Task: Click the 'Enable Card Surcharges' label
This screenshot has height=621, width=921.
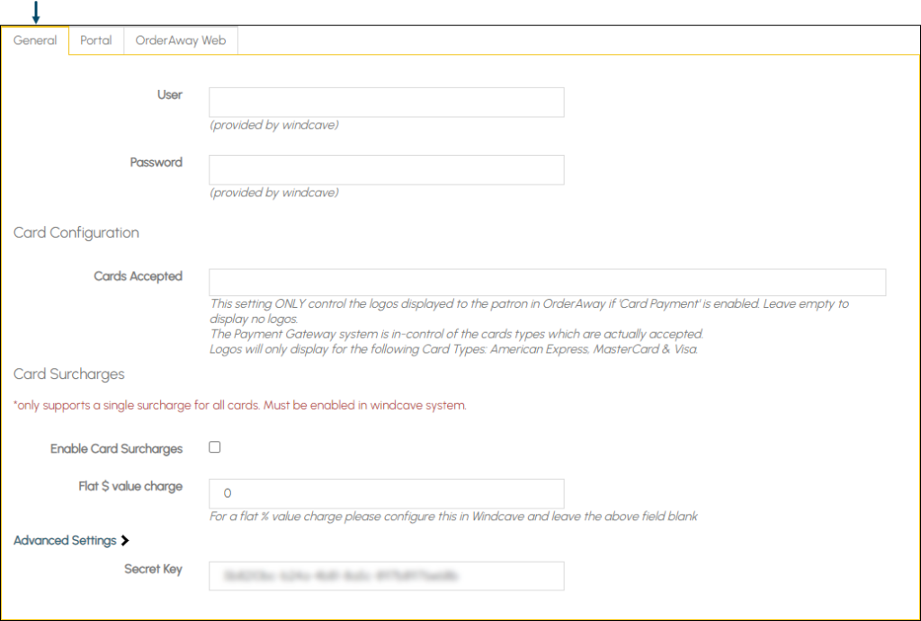Action: click(x=116, y=449)
